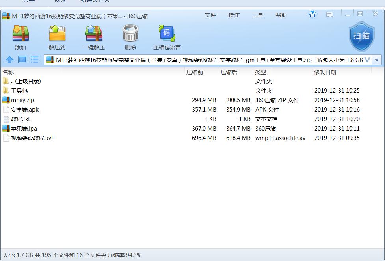Image resolution: width=385 pixels, height=261 pixels.
Task: Sort by the 修改日期 column header
Action: pos(325,72)
